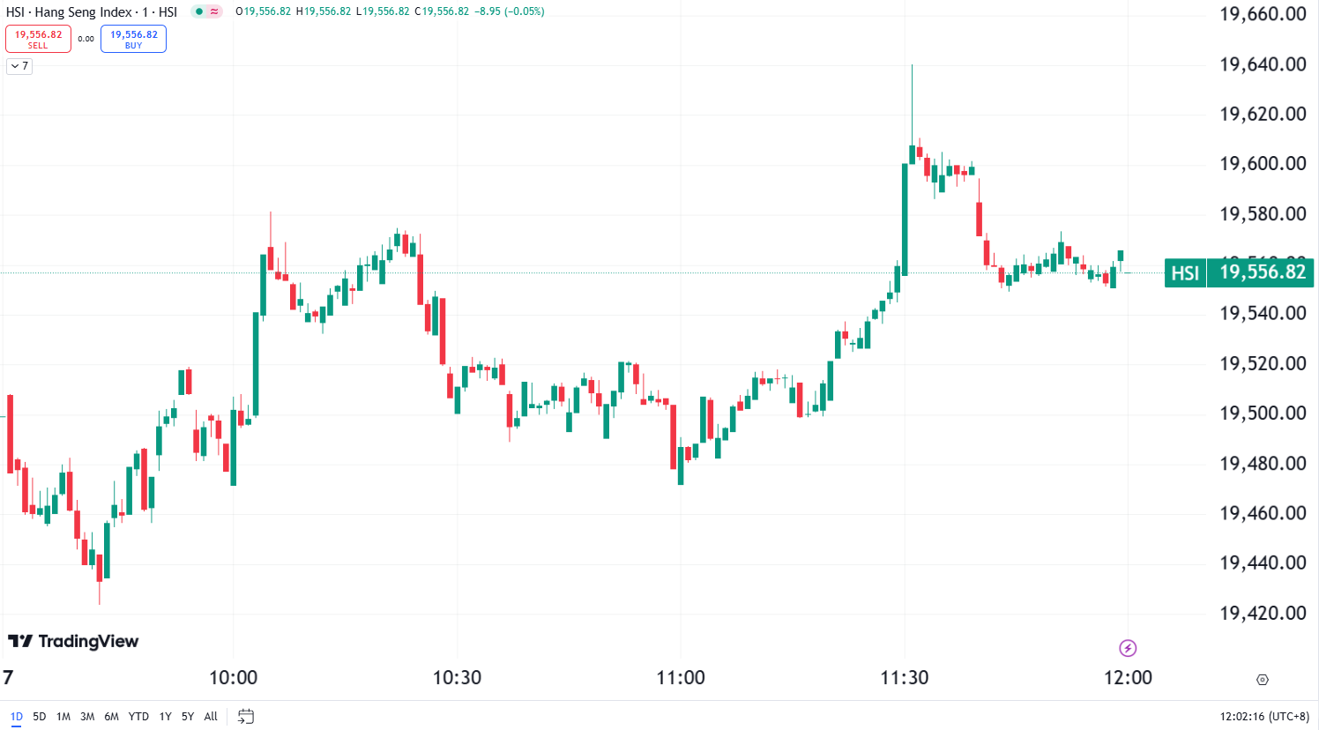Switch to the 1M range

(63, 716)
